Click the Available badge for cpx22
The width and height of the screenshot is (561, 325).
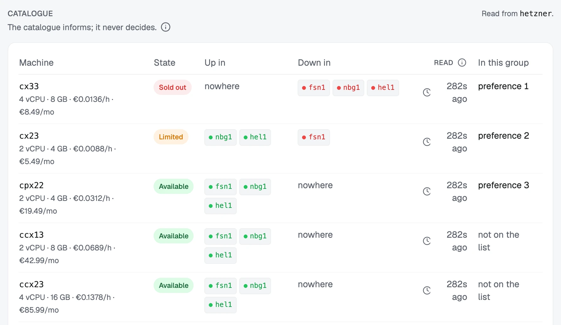click(x=174, y=186)
